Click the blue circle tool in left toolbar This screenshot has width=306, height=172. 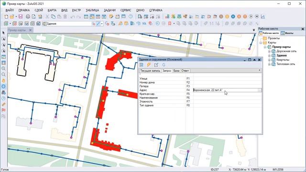pos(3,86)
